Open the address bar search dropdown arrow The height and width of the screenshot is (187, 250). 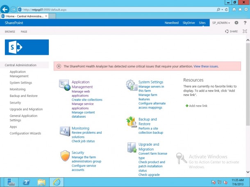coord(222,10)
